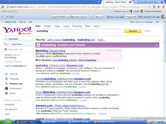Click the Wikipedia W icon

(x=7, y=79)
